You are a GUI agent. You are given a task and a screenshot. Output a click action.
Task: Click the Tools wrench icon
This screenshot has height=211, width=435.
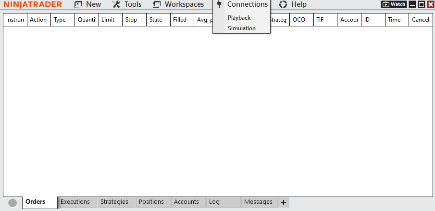point(116,4)
